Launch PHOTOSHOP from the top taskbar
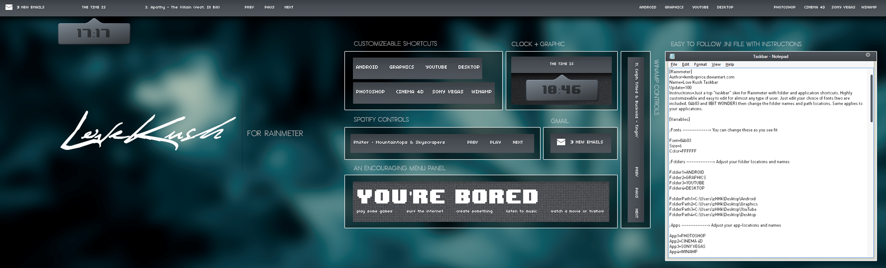This screenshot has height=268, width=886. 784,7
